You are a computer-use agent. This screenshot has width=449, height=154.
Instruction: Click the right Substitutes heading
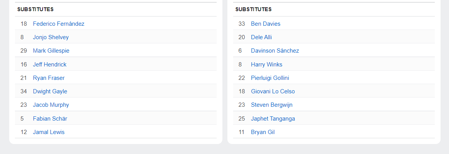(x=253, y=9)
